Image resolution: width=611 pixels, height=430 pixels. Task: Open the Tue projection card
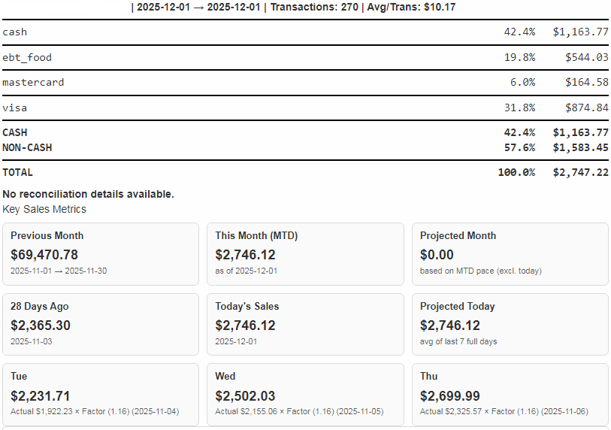click(x=101, y=395)
